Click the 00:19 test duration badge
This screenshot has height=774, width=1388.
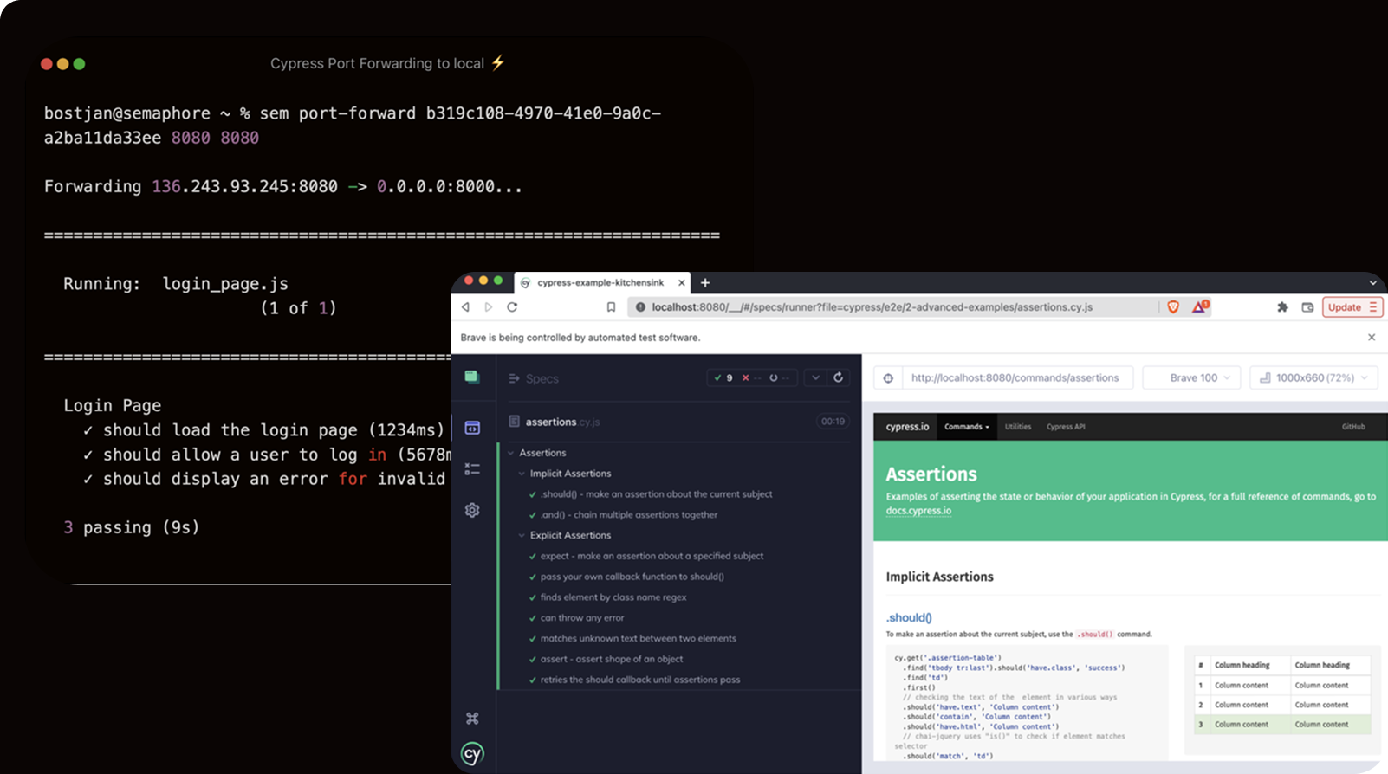(833, 422)
